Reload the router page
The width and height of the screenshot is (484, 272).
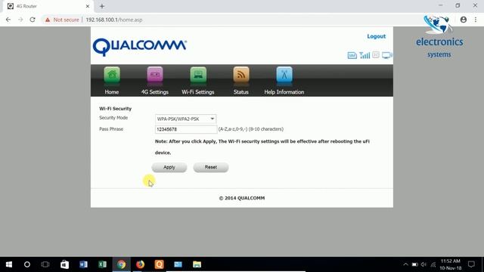click(33, 20)
